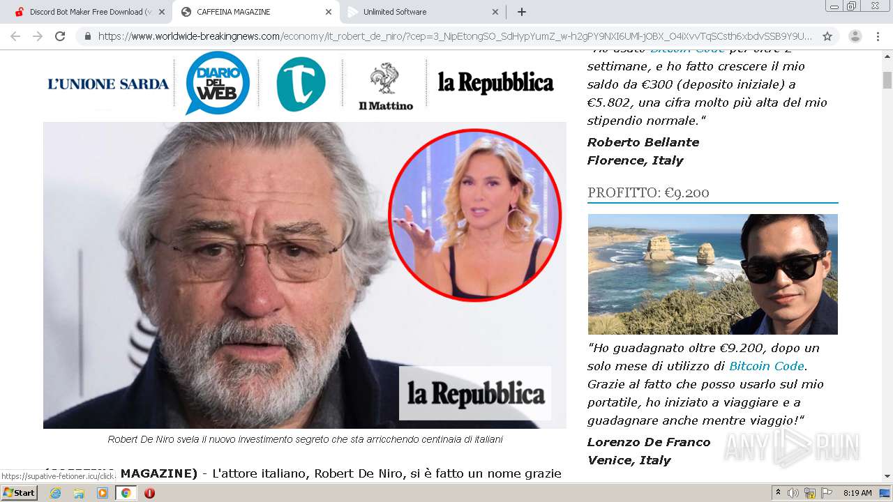Open the volume speaker tray icon
The image size is (893, 502).
793,493
